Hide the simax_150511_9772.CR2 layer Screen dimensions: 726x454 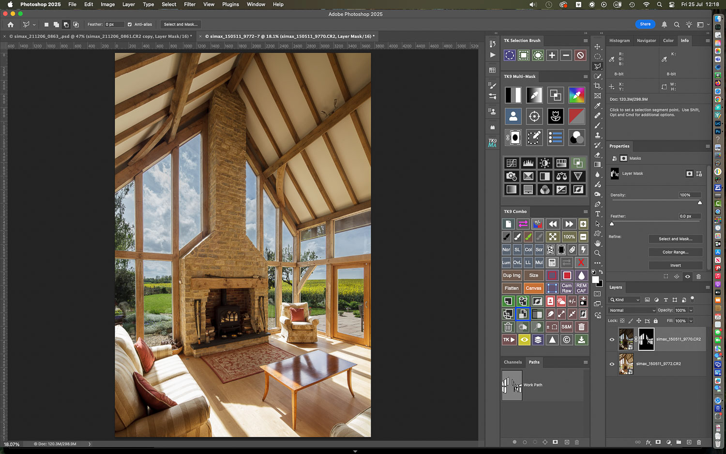pyautogui.click(x=612, y=364)
